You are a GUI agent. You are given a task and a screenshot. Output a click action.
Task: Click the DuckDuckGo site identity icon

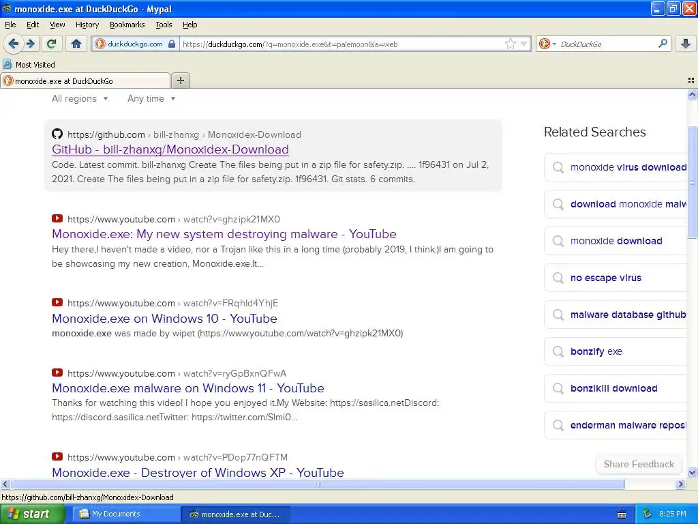pos(100,44)
